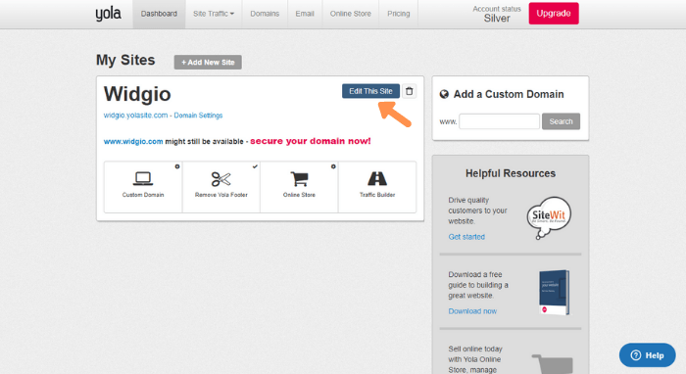Screen dimensions: 686x374
Task: Open the Email menu item
Action: tap(305, 14)
